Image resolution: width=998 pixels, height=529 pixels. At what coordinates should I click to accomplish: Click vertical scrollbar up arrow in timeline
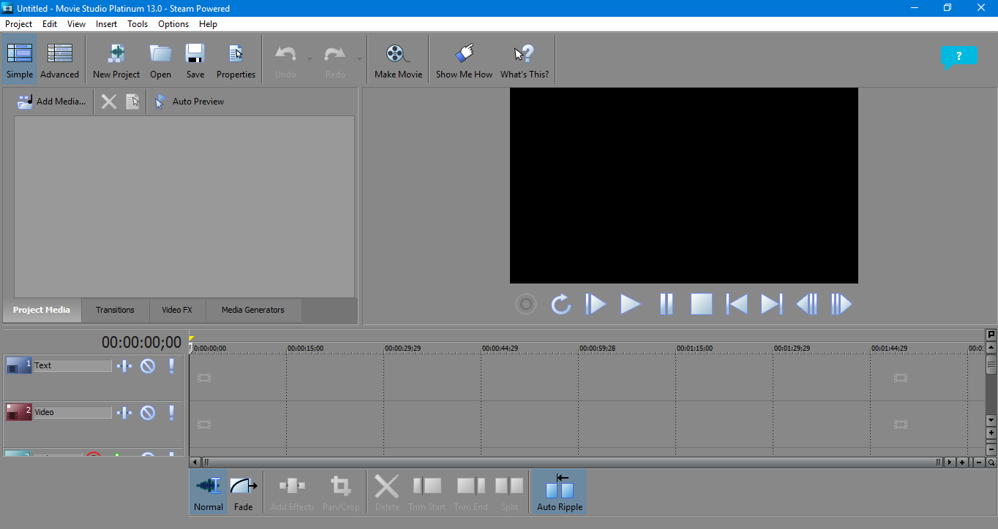991,348
